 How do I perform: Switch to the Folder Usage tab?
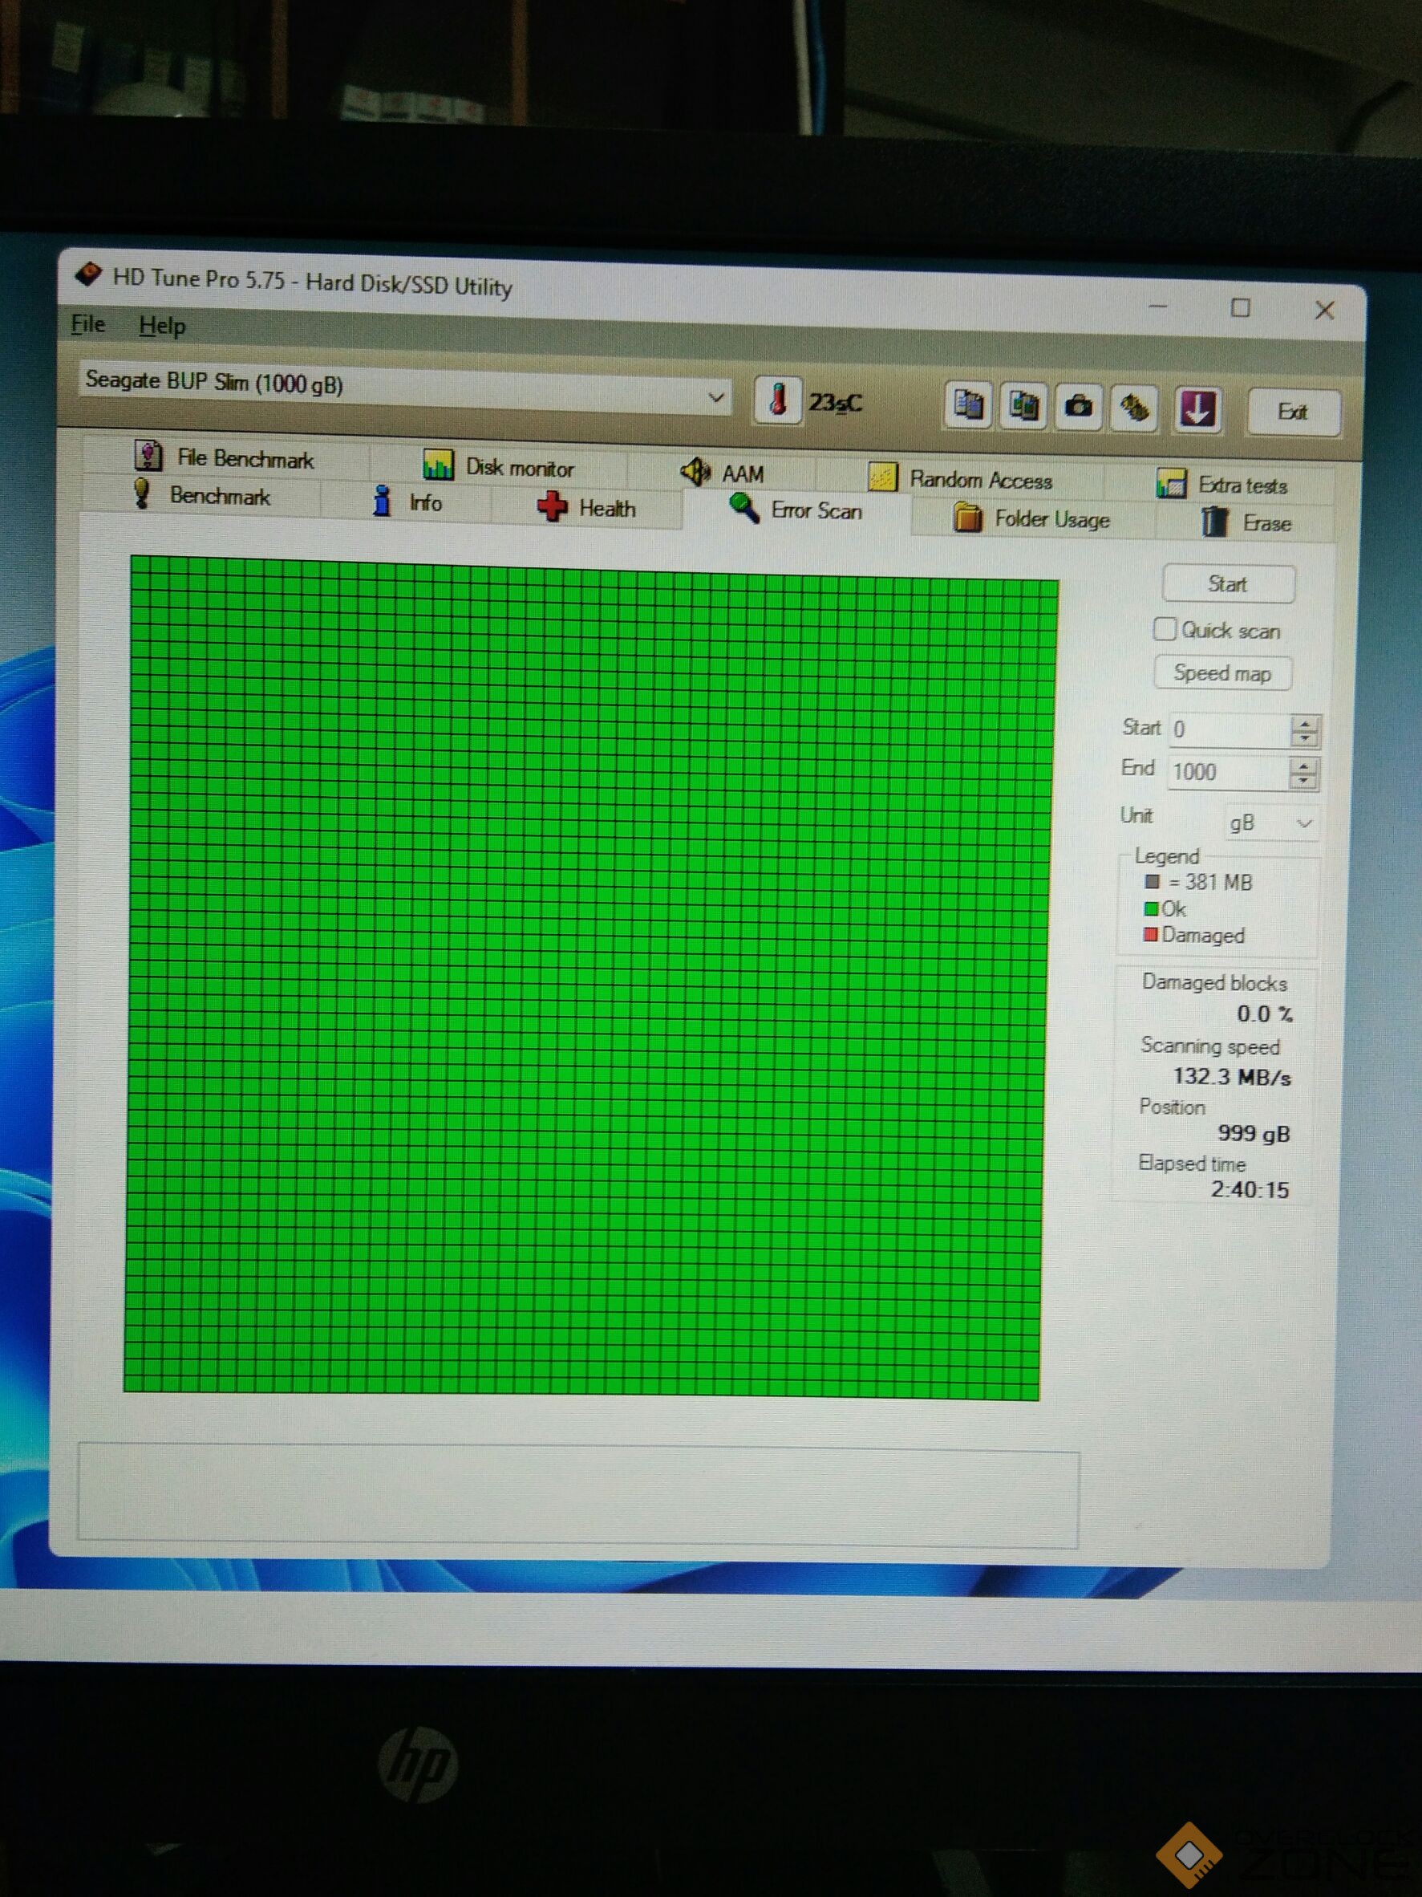[x=1032, y=519]
